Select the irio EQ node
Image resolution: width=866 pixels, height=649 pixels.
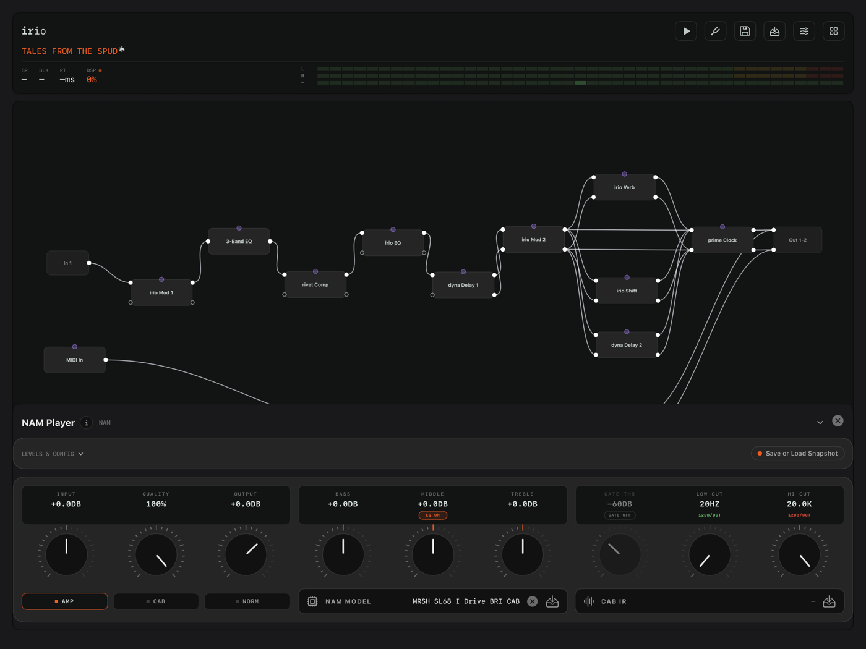[393, 243]
